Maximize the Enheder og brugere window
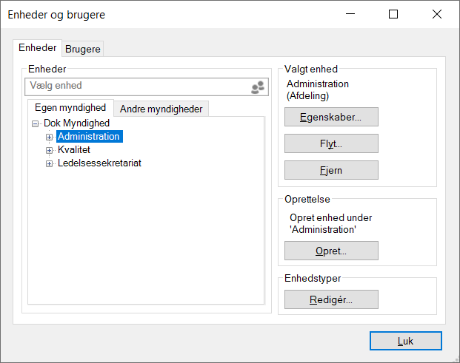460x363 pixels. [x=393, y=14]
